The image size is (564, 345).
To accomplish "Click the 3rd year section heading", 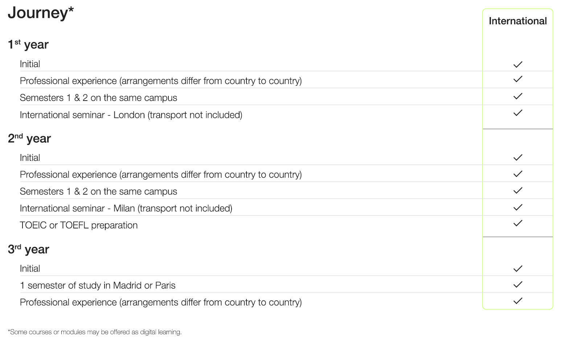I will (29, 249).
